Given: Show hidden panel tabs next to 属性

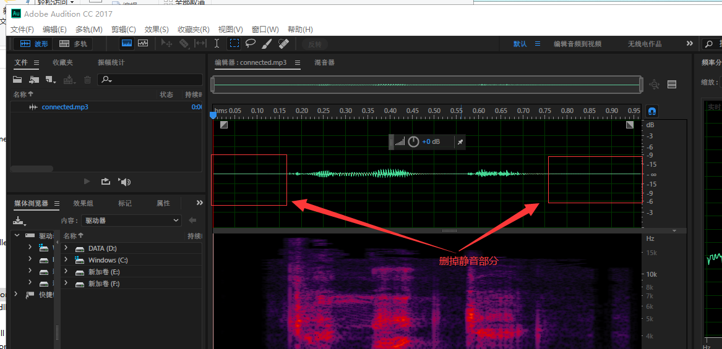Looking at the screenshot, I should pyautogui.click(x=199, y=203).
